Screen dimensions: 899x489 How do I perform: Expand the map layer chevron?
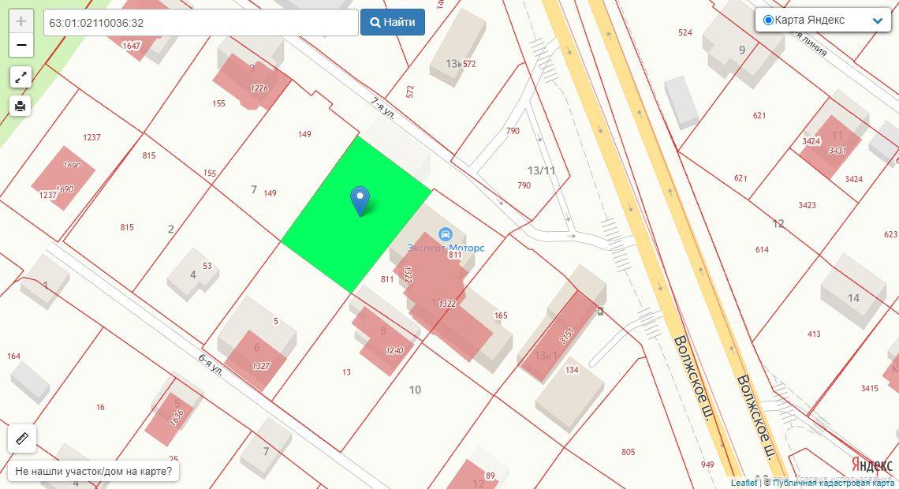[x=877, y=21]
